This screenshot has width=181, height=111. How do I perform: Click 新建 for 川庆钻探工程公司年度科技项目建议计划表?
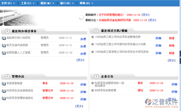pyautogui.click(x=171, y=46)
